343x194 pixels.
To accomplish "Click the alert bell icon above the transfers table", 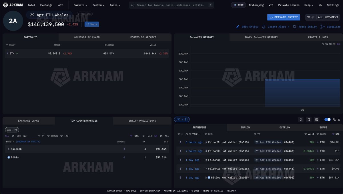I will click(301, 119).
